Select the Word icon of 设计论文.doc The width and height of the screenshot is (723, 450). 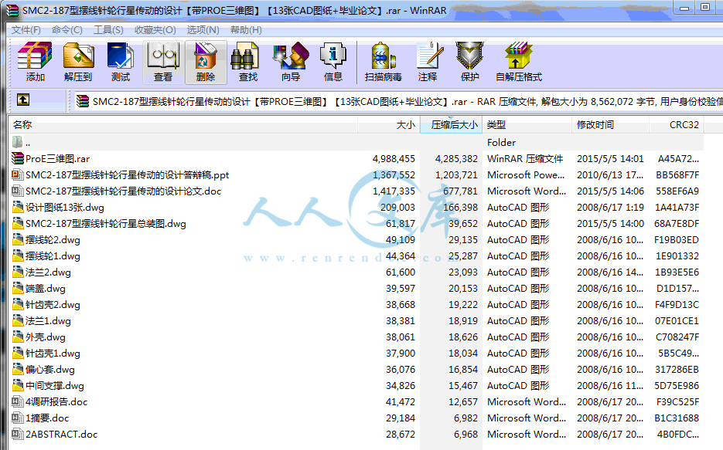[18, 191]
